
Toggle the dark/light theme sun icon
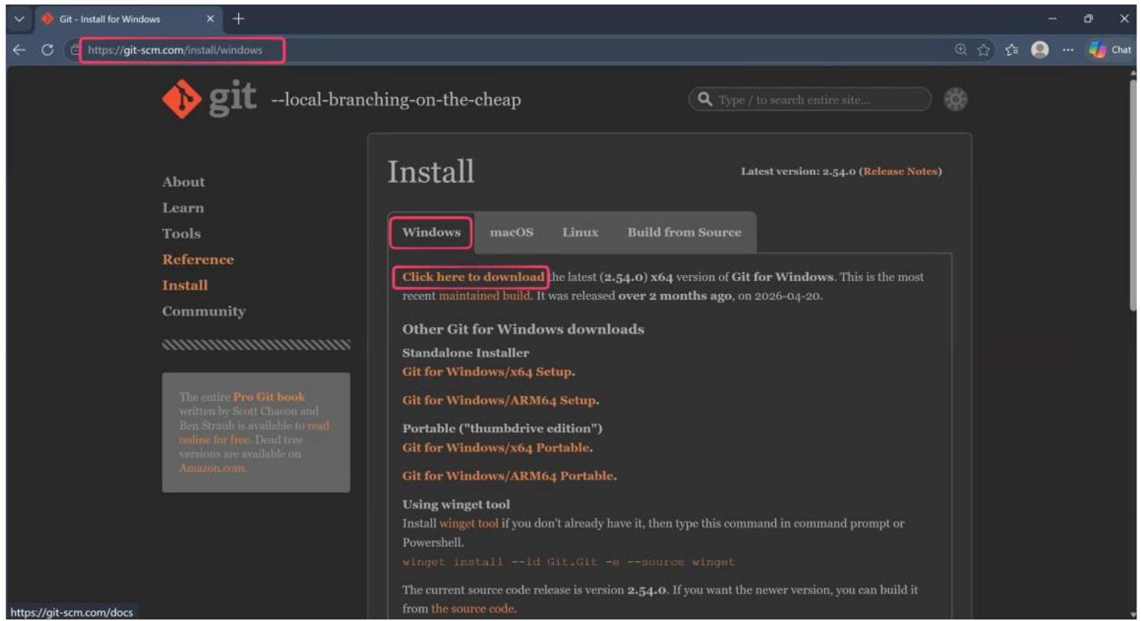click(955, 99)
